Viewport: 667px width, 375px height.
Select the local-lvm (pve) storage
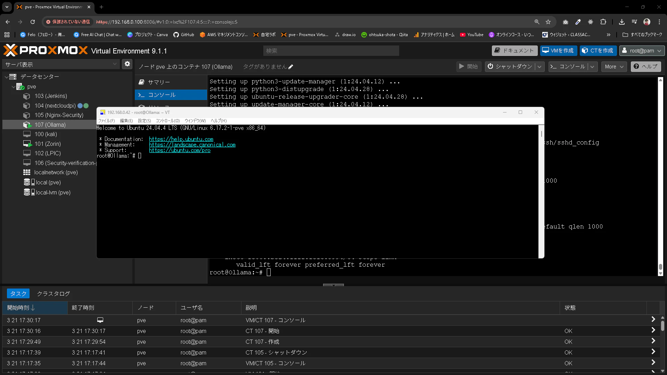coord(53,192)
